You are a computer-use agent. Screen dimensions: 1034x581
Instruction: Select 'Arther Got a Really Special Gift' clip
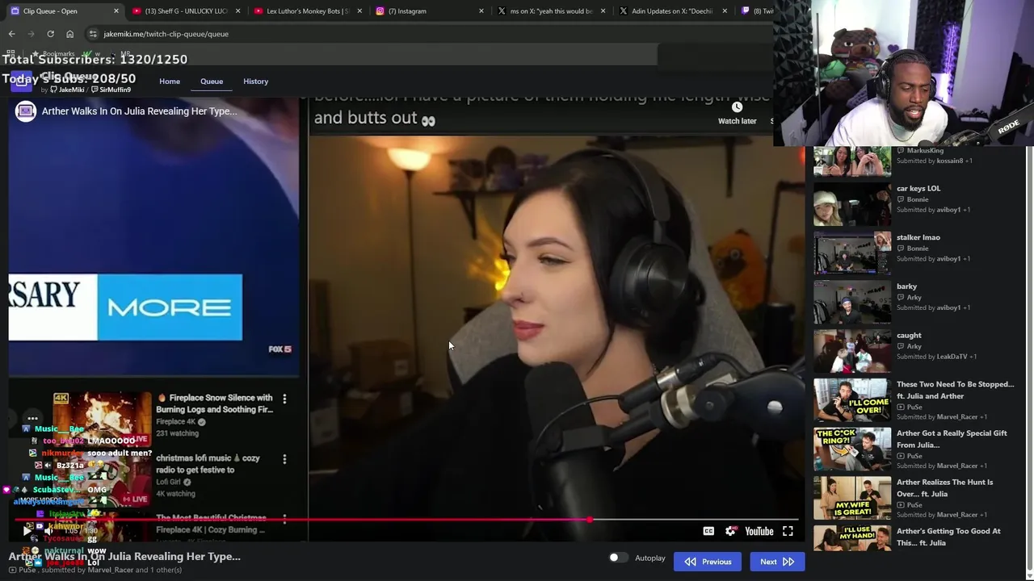click(952, 439)
